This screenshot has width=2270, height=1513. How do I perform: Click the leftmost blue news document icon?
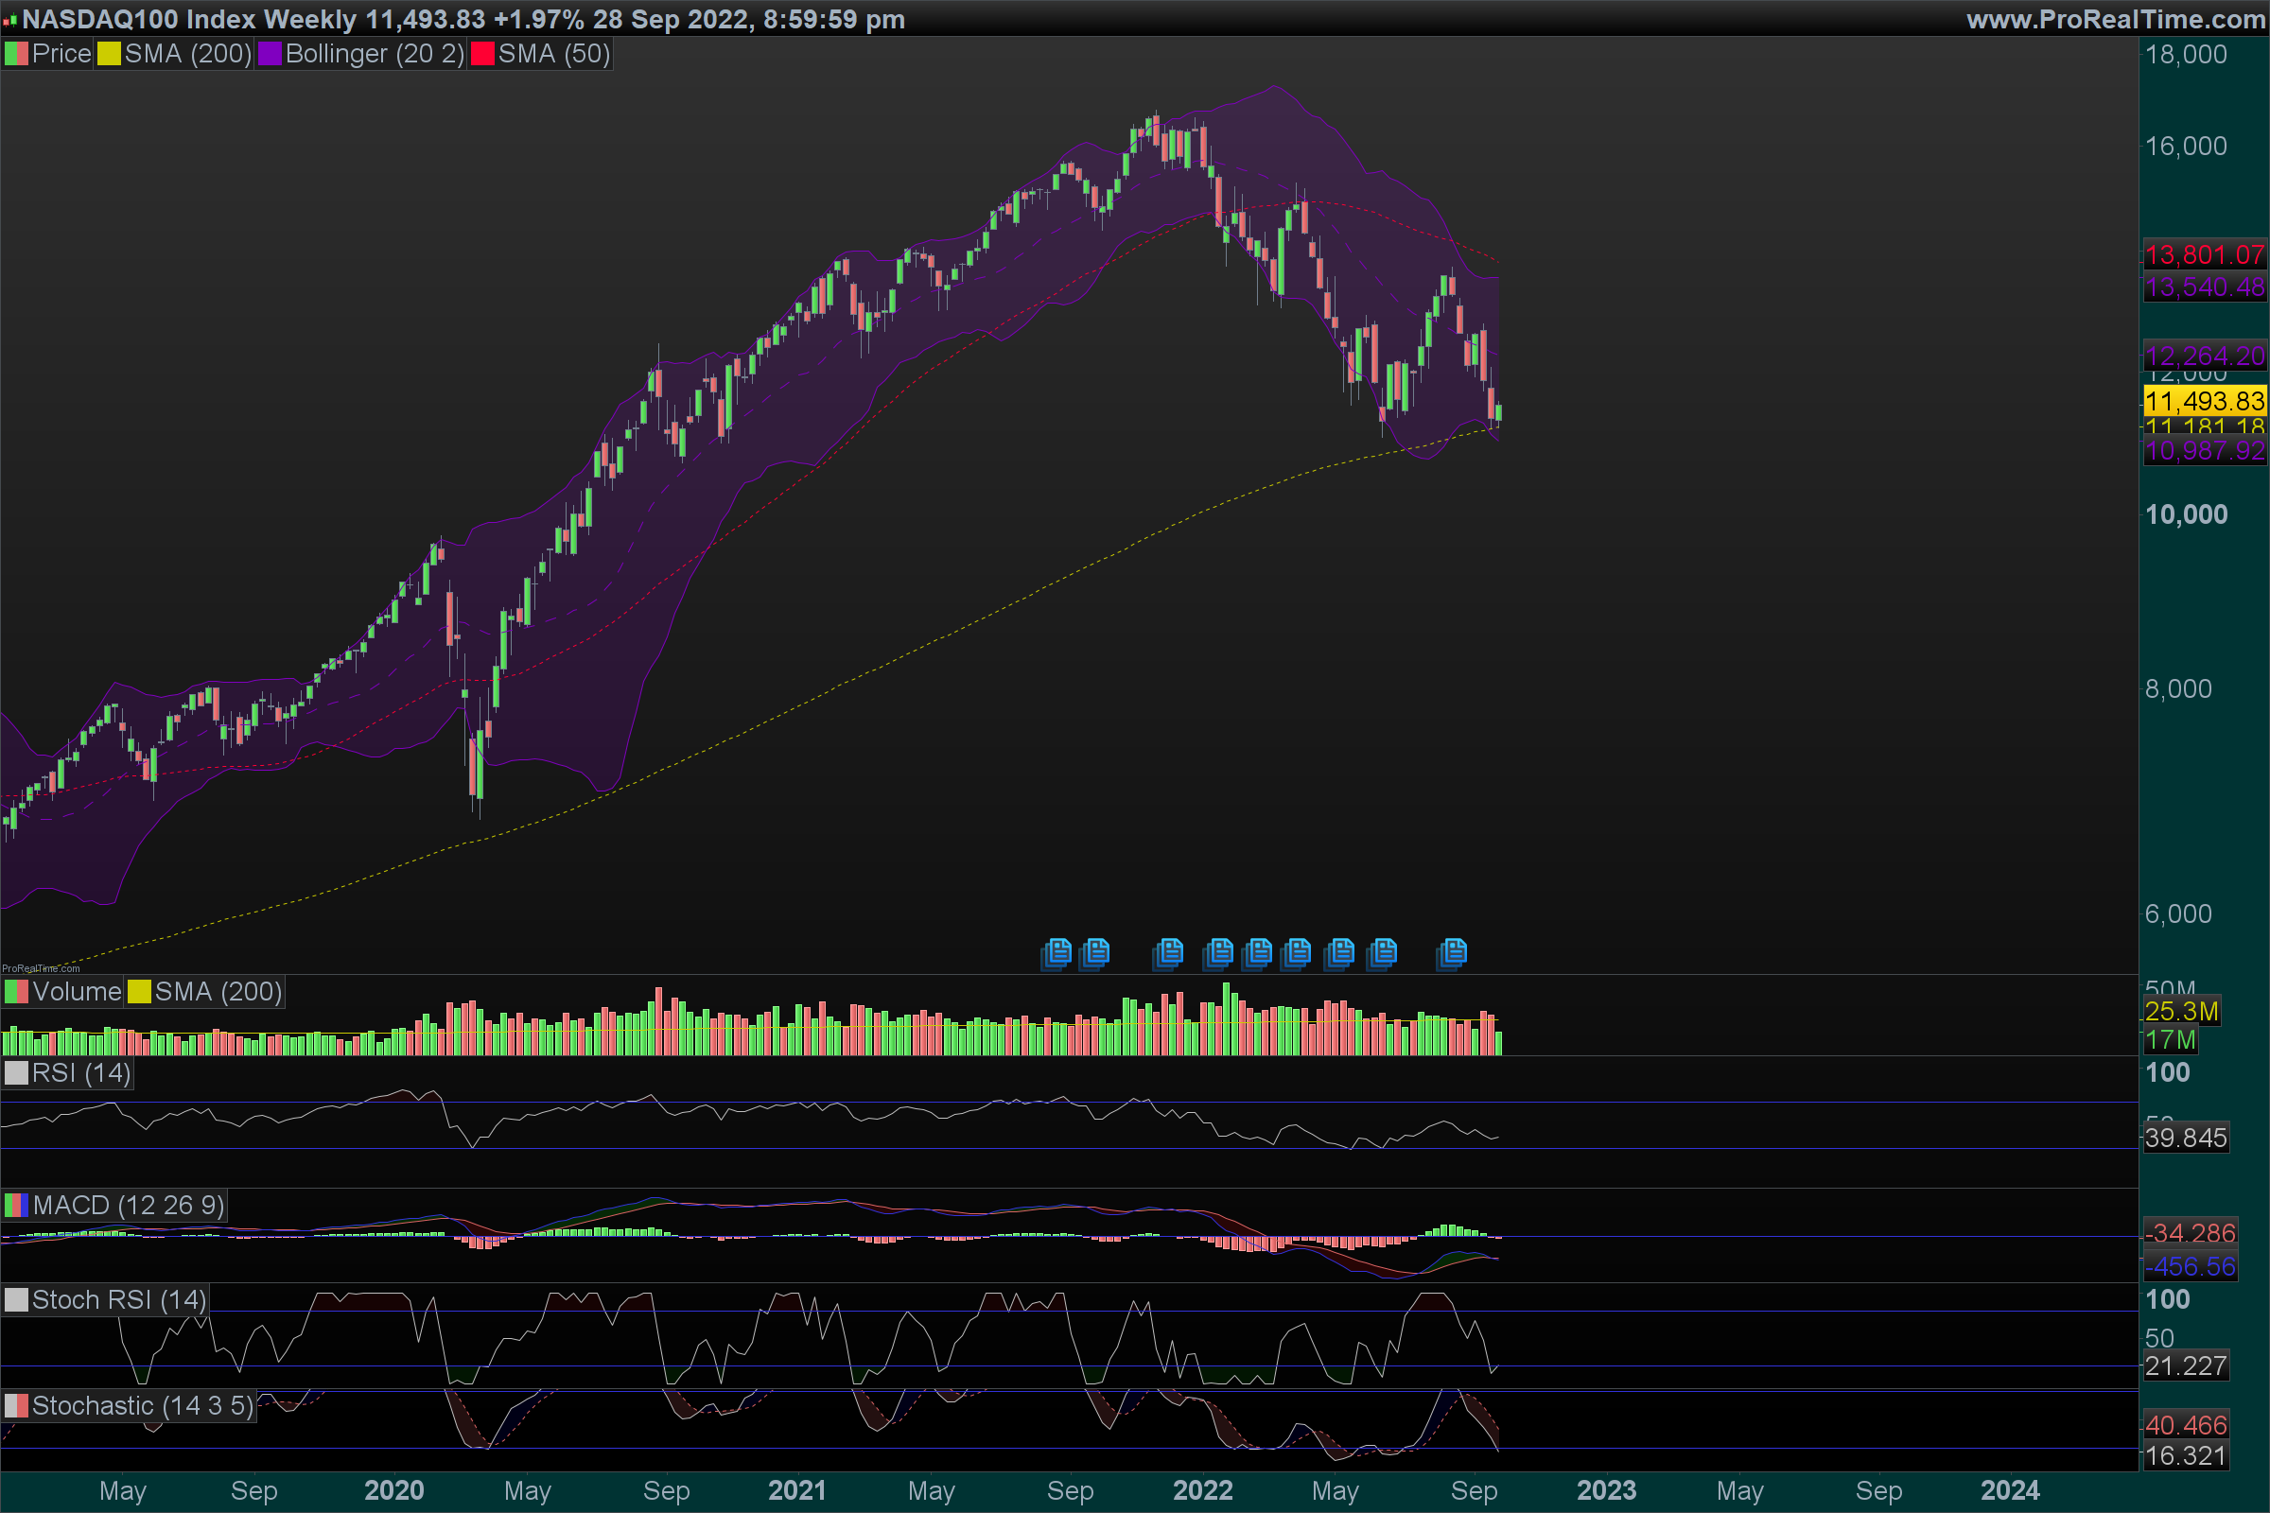point(1056,953)
